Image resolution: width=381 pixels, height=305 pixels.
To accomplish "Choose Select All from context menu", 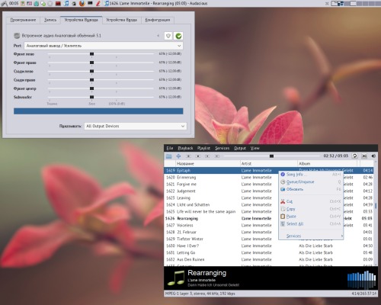I will coord(311,223).
